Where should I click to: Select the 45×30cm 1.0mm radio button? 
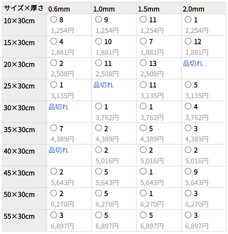[99, 172]
